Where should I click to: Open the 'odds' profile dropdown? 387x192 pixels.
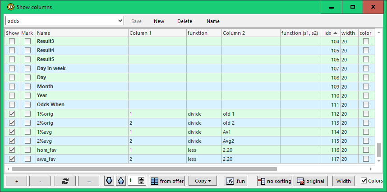click(x=120, y=21)
